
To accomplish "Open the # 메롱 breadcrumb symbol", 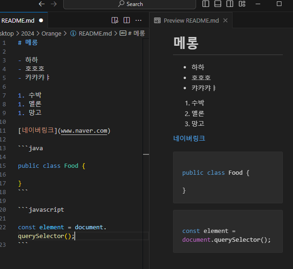I will pos(137,33).
